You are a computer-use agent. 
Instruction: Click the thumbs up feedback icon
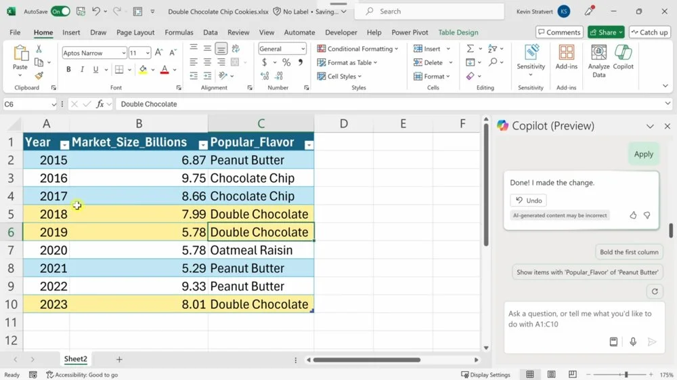click(633, 215)
